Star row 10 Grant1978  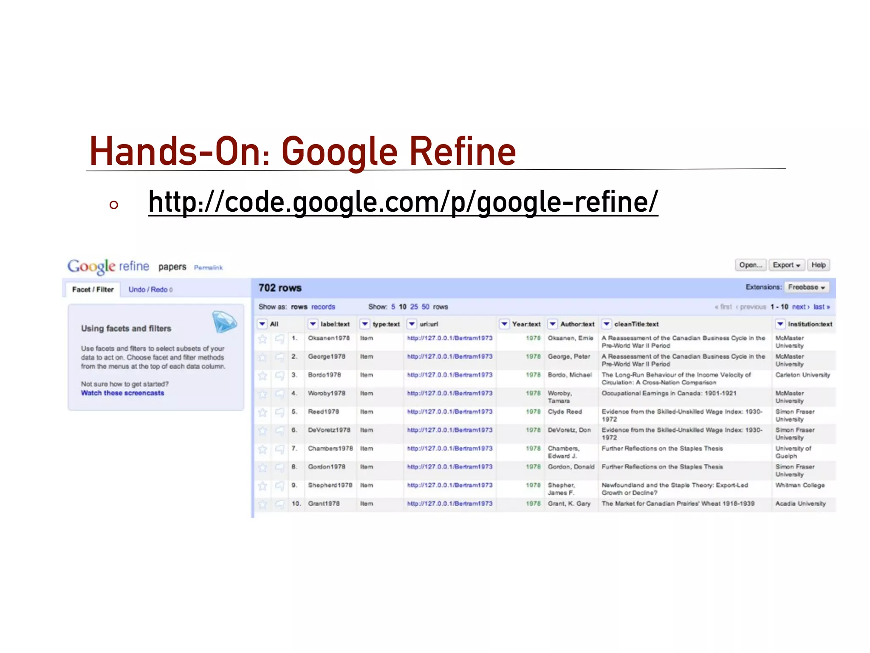(263, 504)
